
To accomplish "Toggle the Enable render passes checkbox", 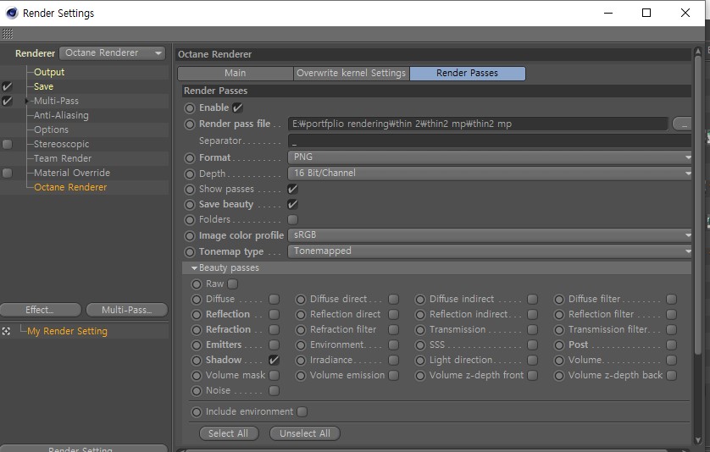I will pos(237,107).
